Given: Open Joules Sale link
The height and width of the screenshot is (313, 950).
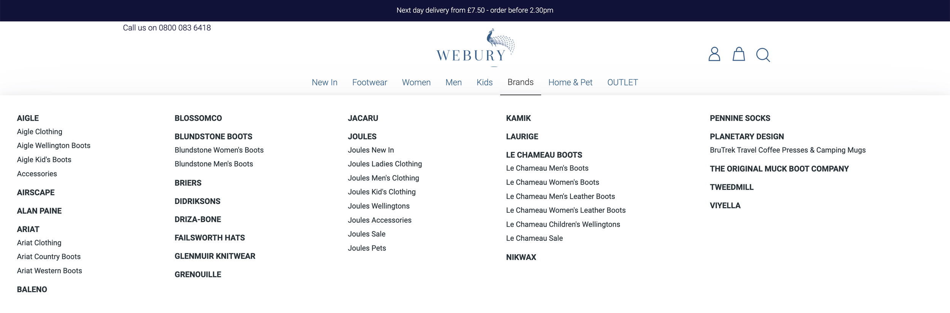Looking at the screenshot, I should tap(366, 234).
